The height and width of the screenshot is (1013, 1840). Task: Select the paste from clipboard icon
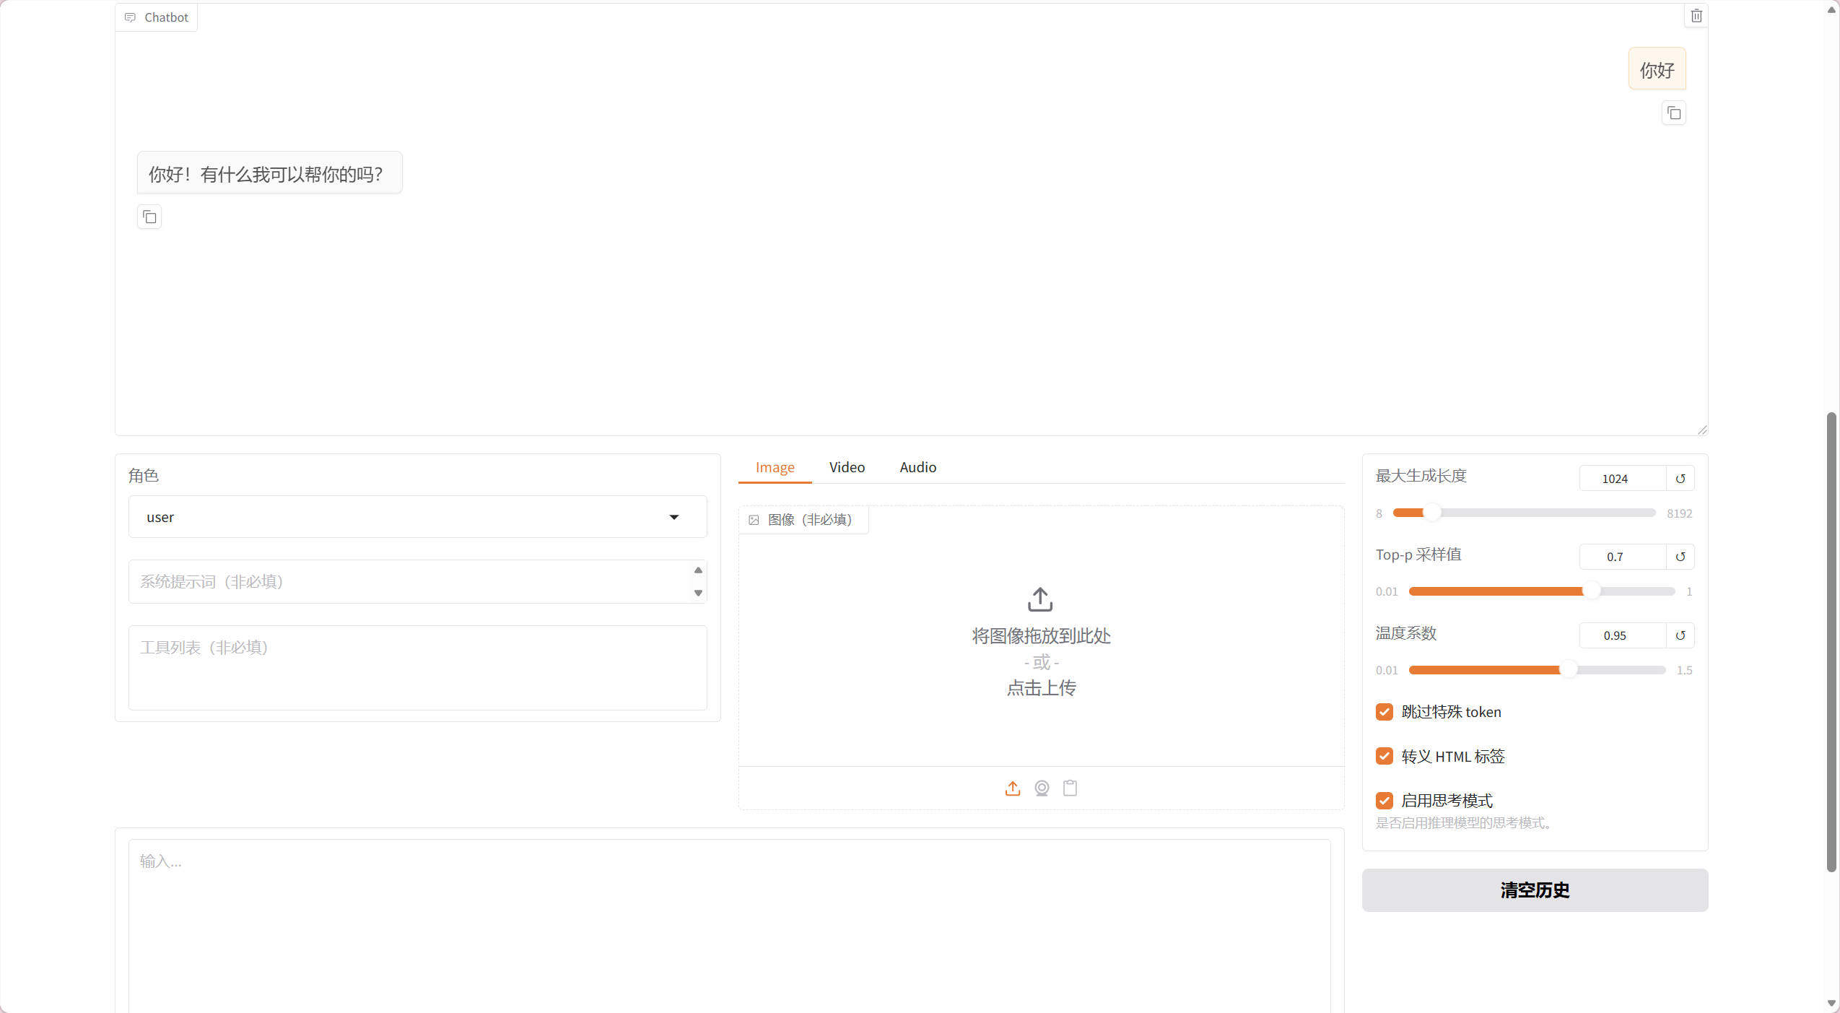(x=1070, y=788)
